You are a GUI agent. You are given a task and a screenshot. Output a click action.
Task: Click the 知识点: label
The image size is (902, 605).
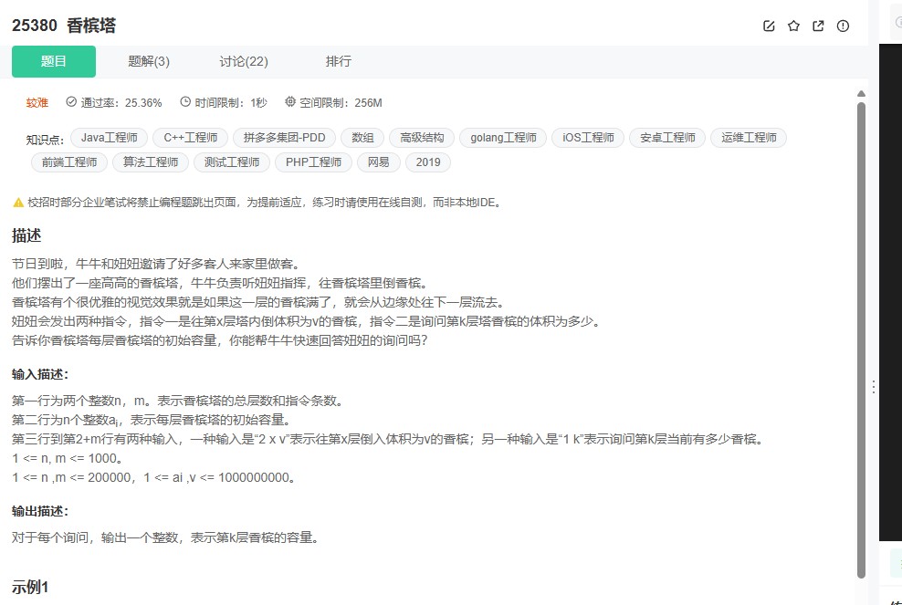click(45, 140)
